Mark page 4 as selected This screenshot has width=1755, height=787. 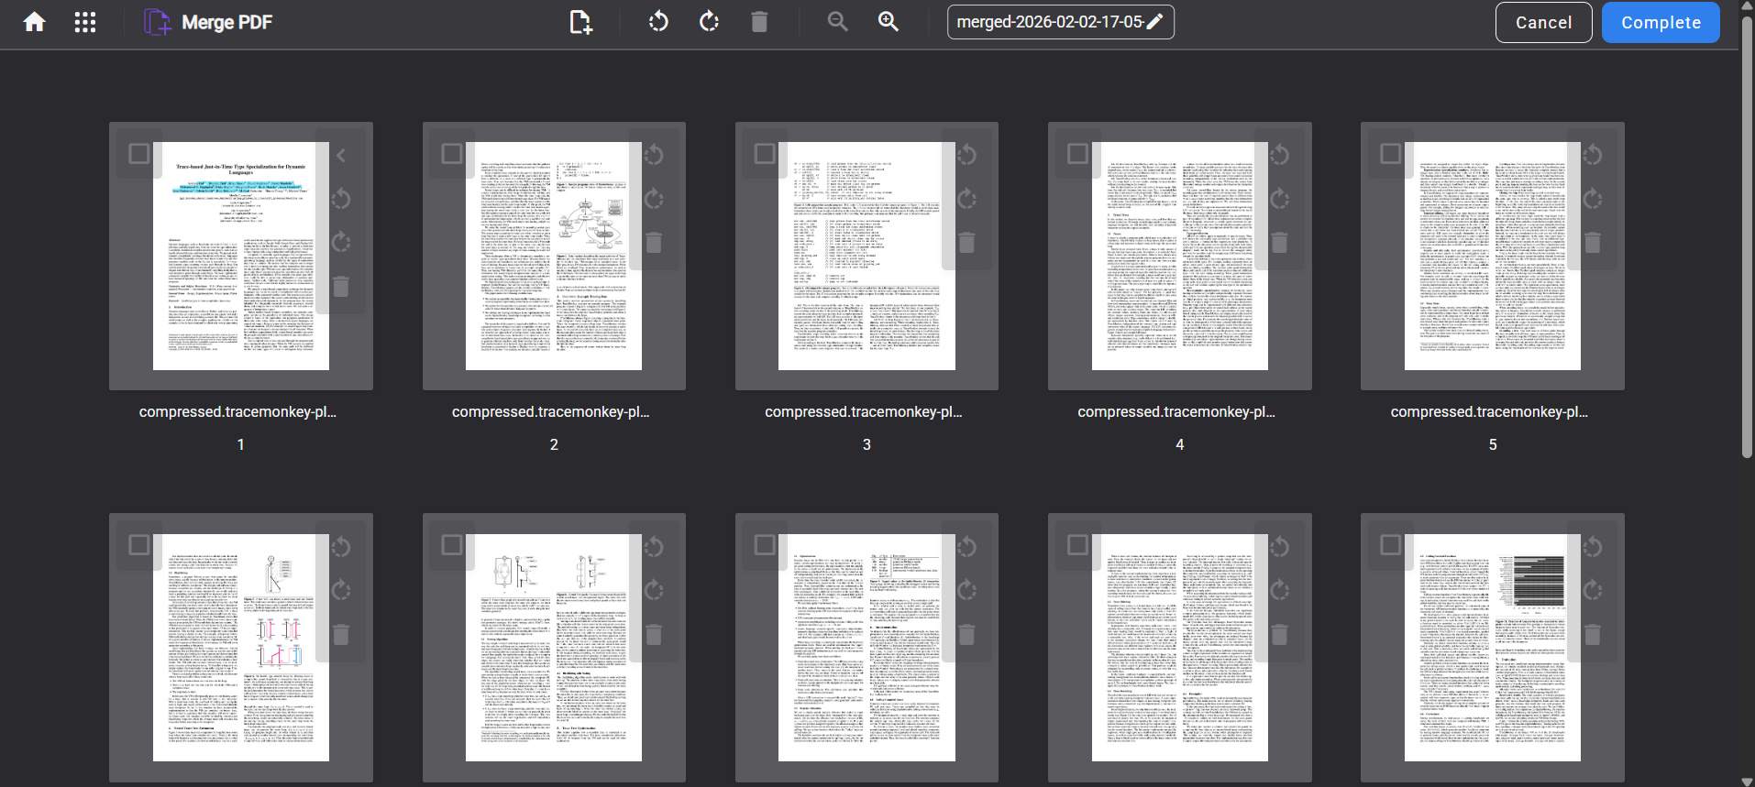tap(1078, 153)
